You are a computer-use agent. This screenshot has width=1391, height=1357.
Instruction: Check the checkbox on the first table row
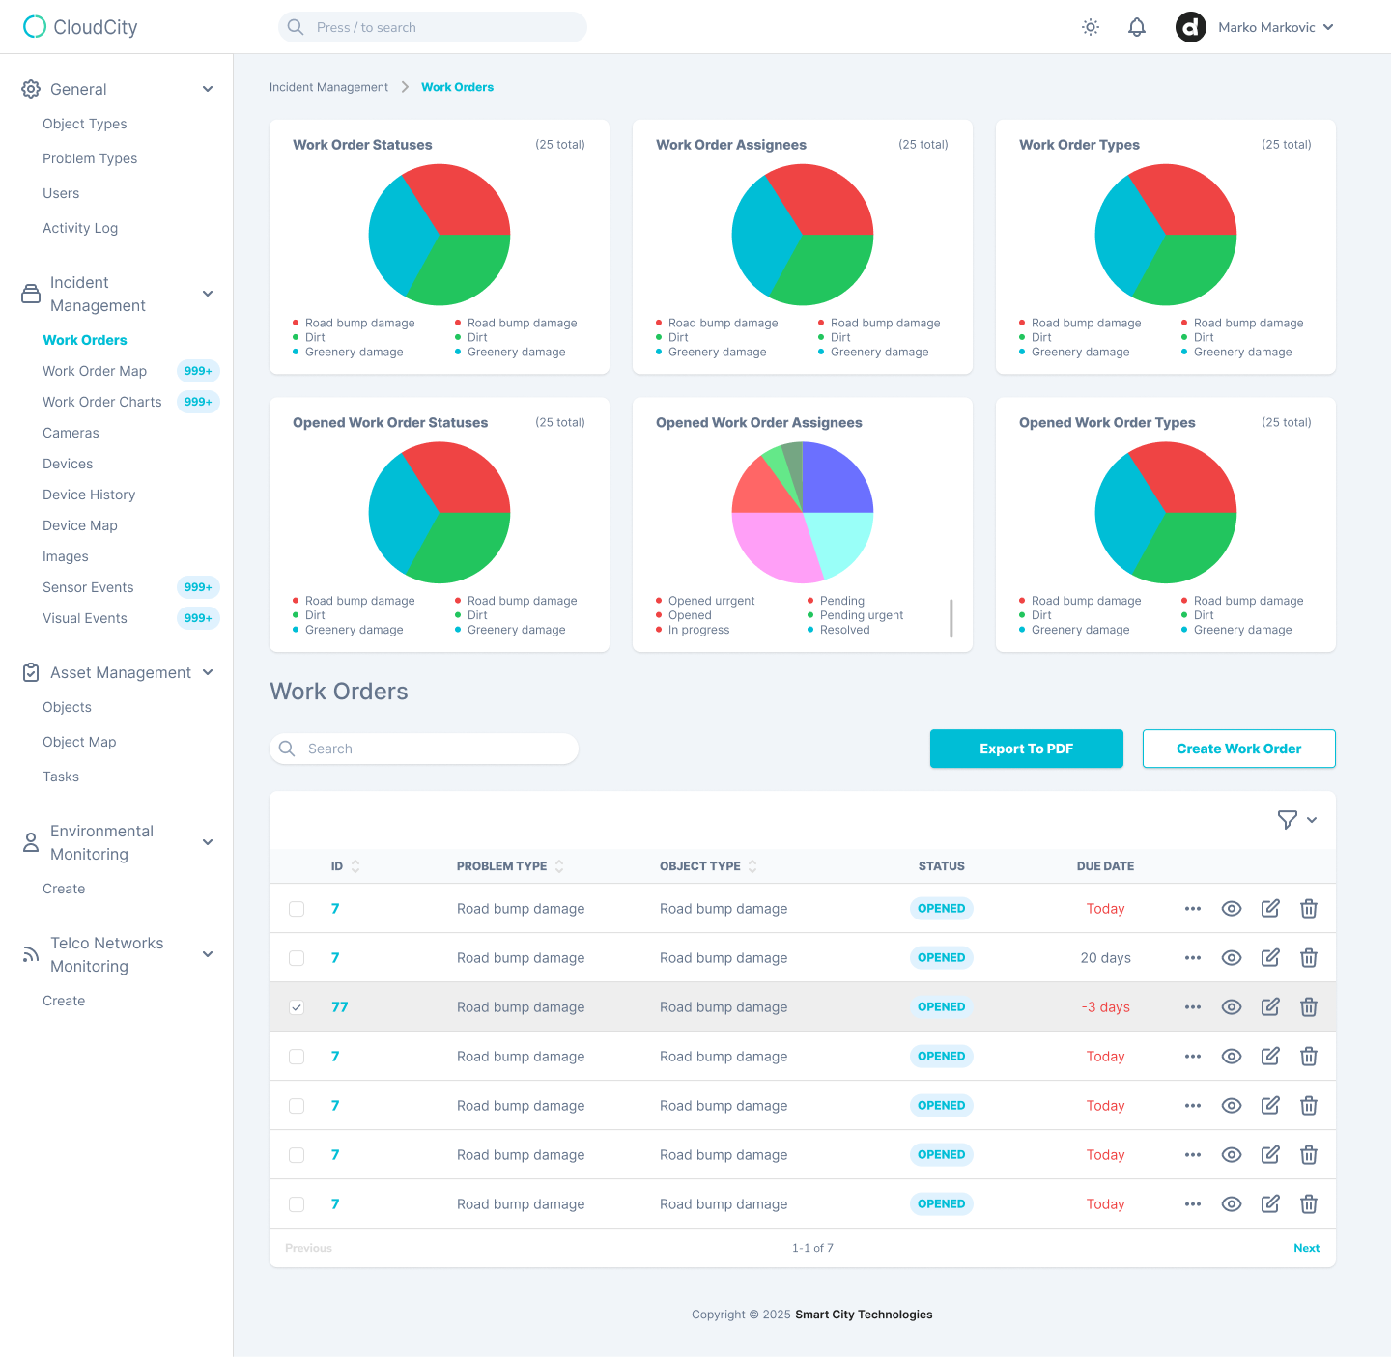[297, 908]
